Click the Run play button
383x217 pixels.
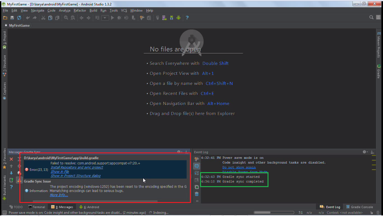(112, 18)
